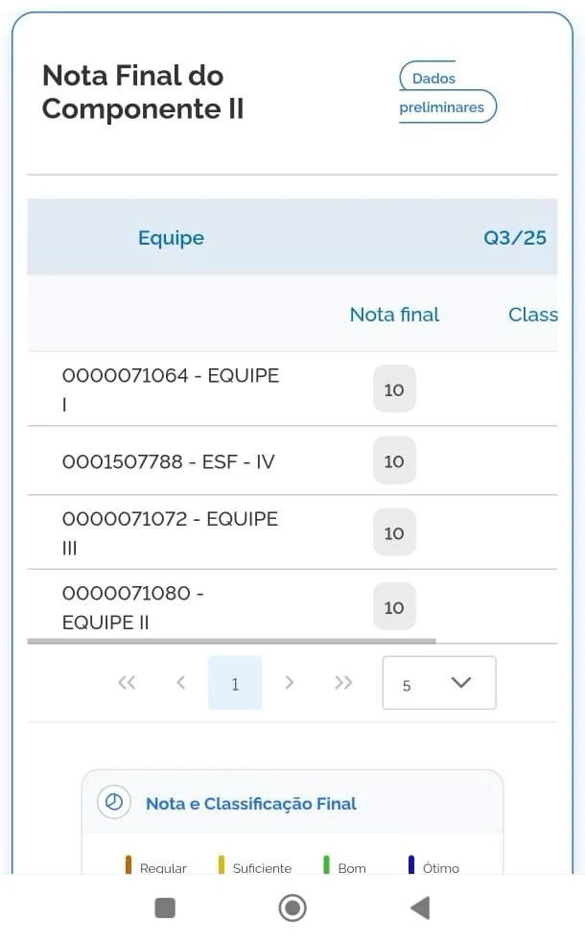The height and width of the screenshot is (942, 585).
Task: Select page 1 in the paginator
Action: click(x=235, y=683)
